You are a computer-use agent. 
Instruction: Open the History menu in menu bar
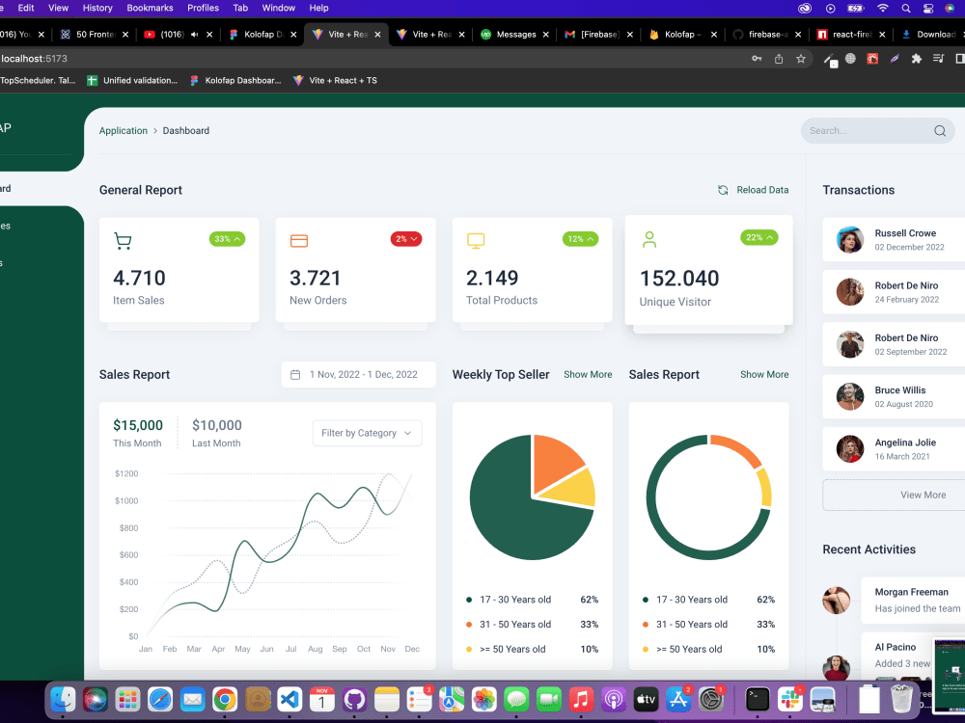click(97, 8)
